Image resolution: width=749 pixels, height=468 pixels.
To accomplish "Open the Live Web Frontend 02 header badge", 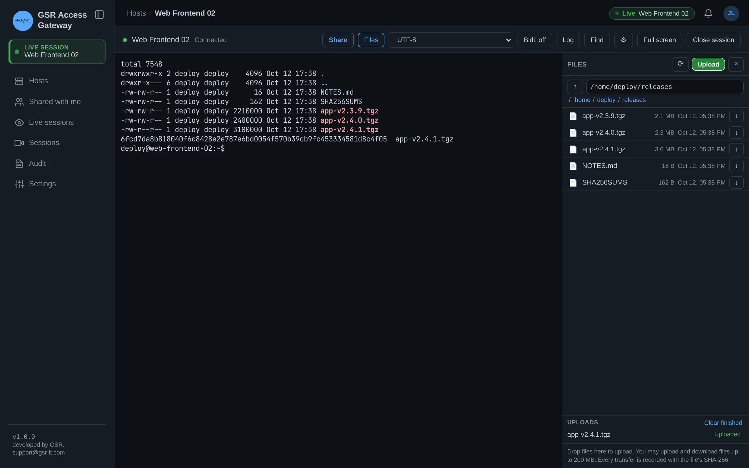I will pos(652,13).
